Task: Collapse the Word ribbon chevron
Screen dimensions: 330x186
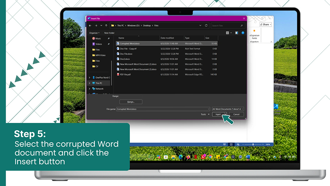Action: tap(271, 42)
